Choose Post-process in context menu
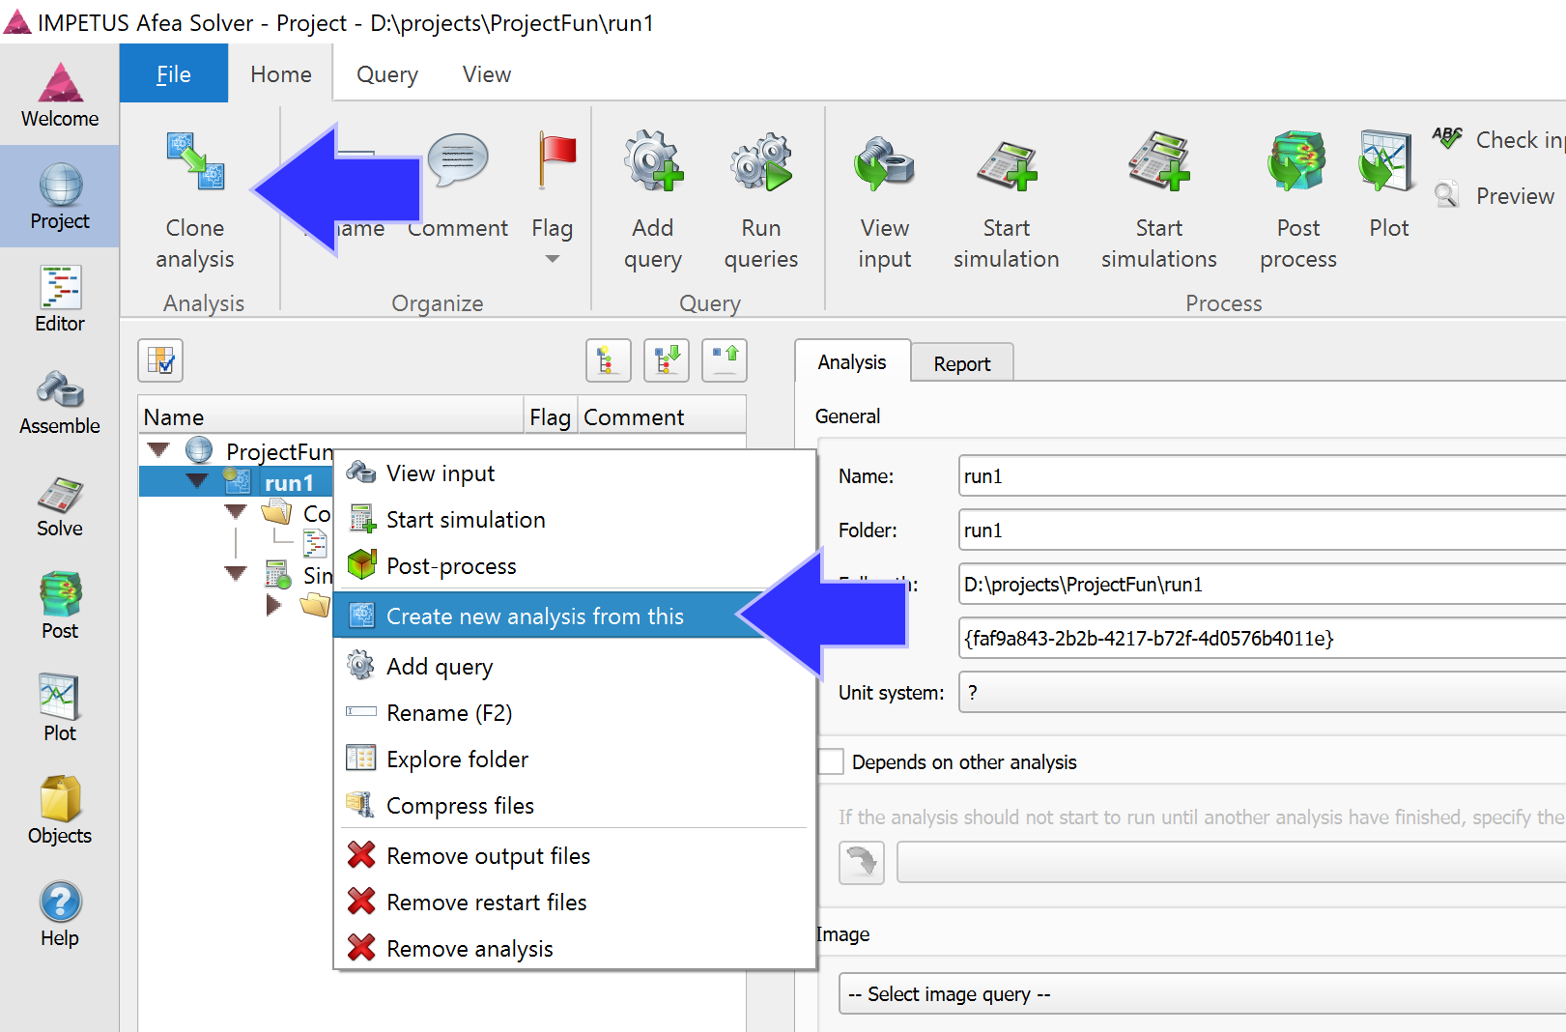This screenshot has height=1032, width=1566. coord(574,565)
